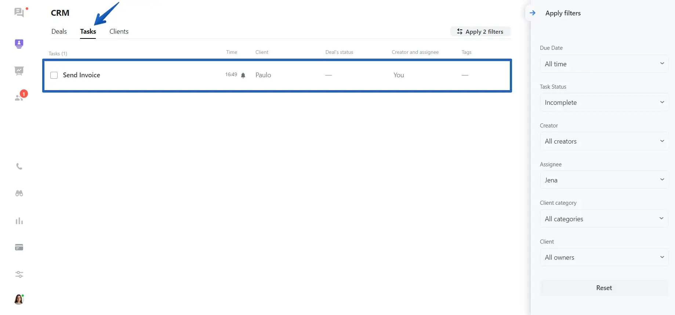Collapse the filters panel with the arrow
675x315 pixels.
[x=533, y=13]
